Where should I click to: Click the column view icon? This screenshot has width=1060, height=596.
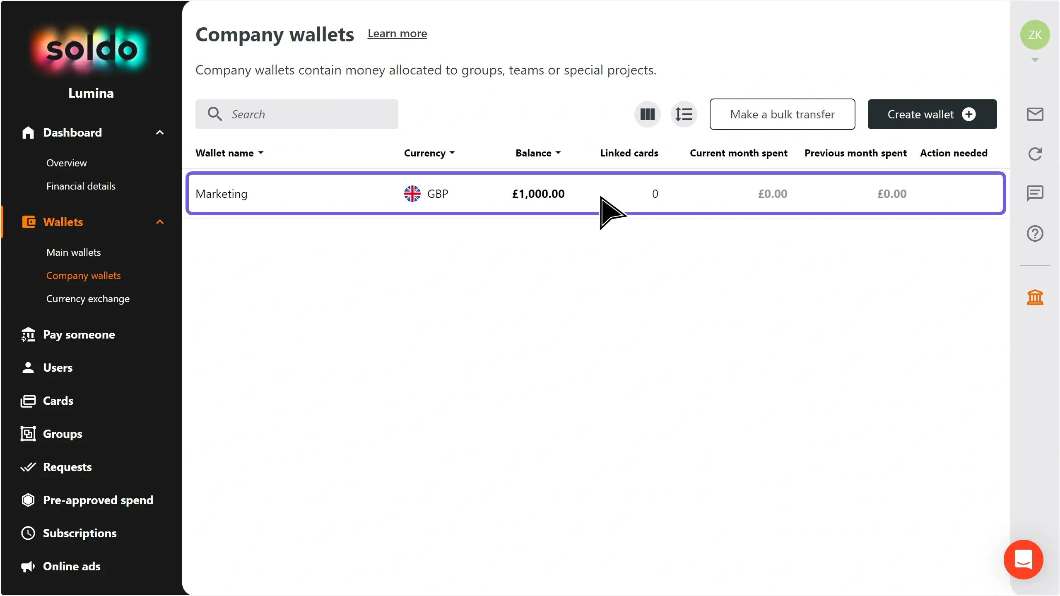click(647, 114)
